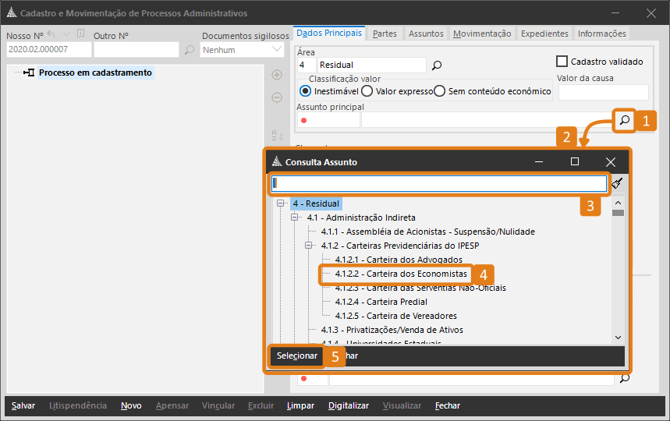Click the magnifier next to Outro Nº field
The height and width of the screenshot is (421, 670).
point(190,50)
